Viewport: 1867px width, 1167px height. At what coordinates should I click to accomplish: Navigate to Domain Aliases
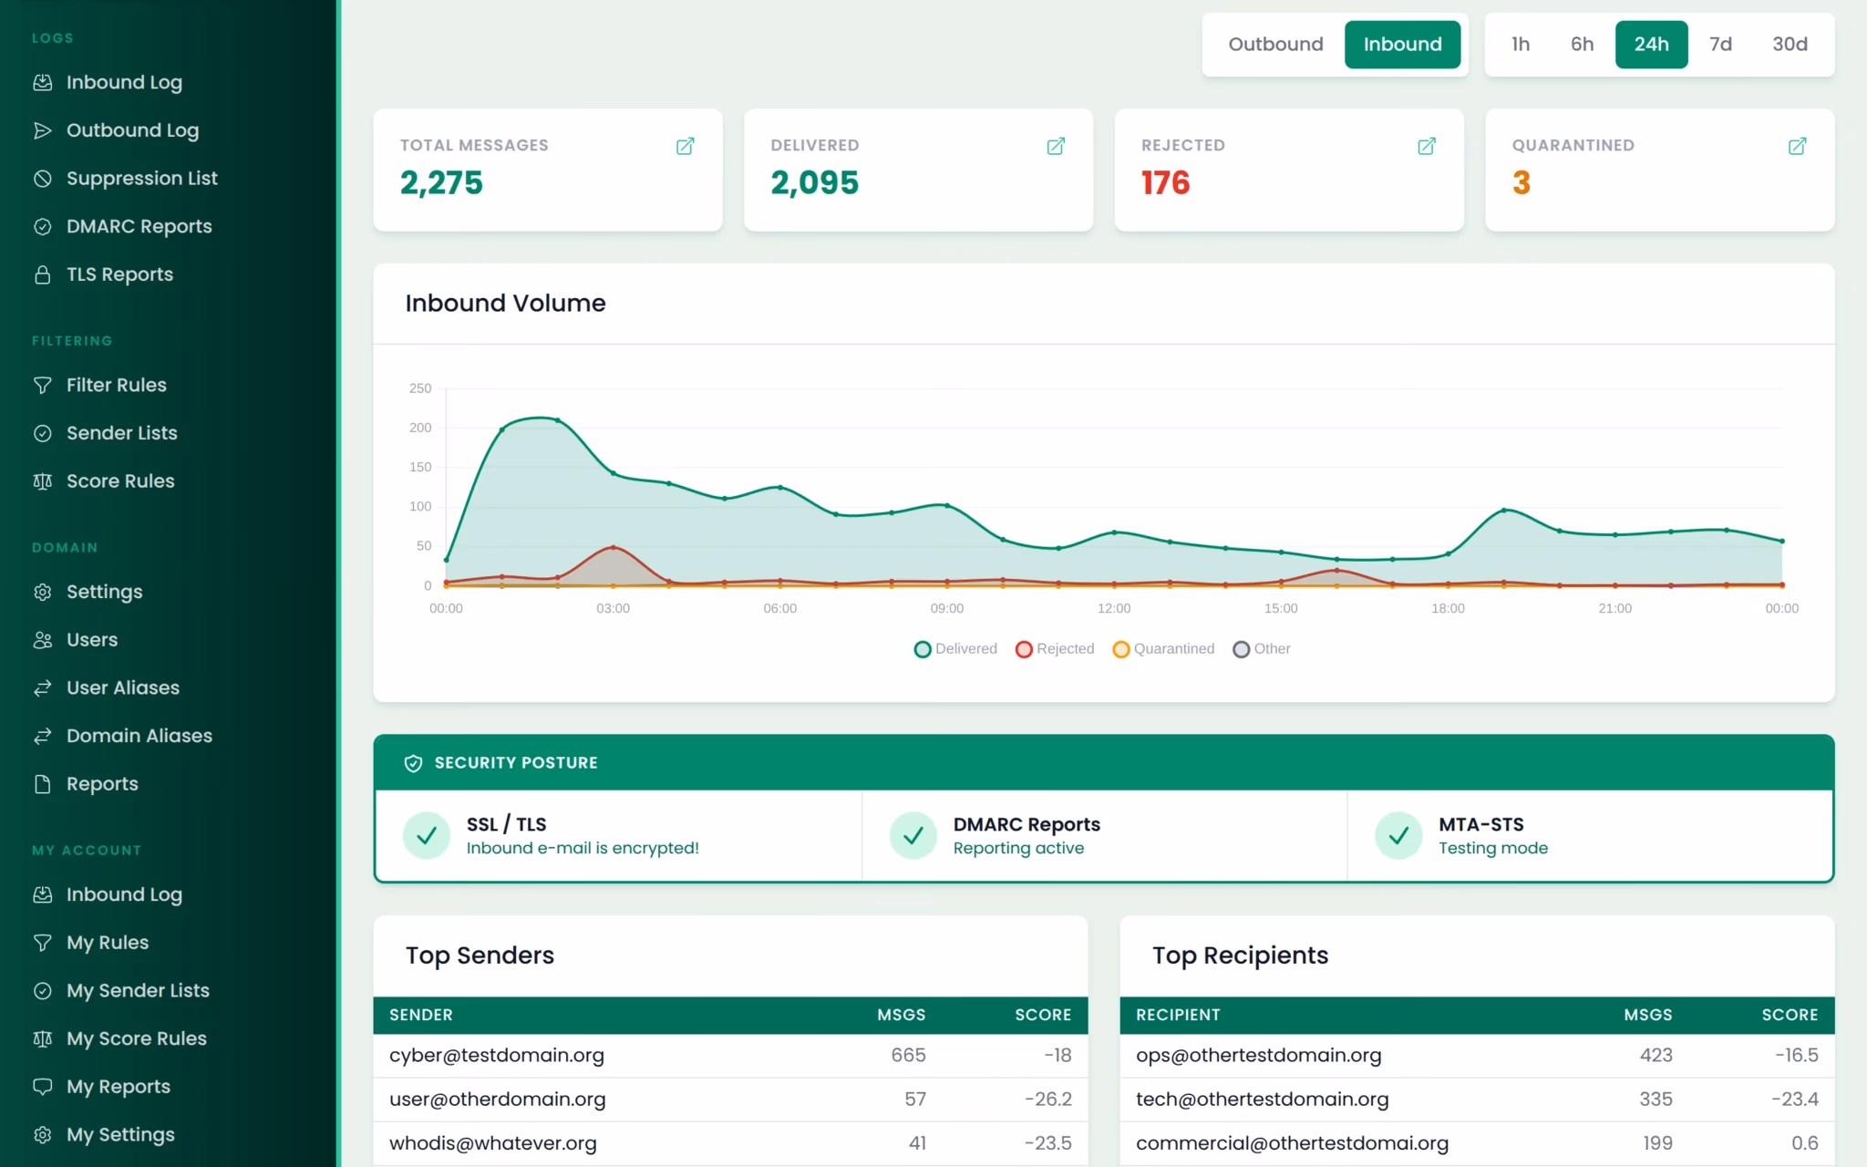[x=139, y=736]
